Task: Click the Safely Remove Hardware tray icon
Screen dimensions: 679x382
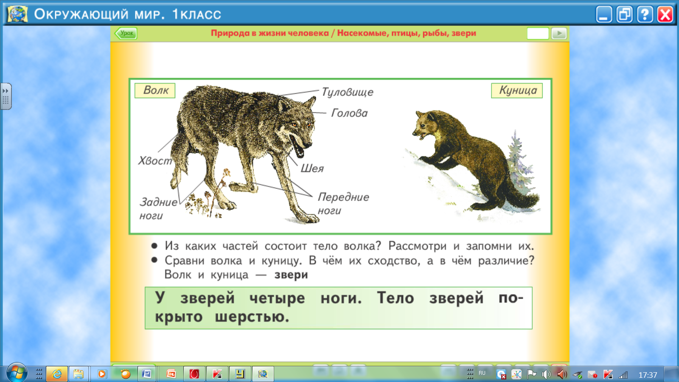Action: pyautogui.click(x=577, y=374)
